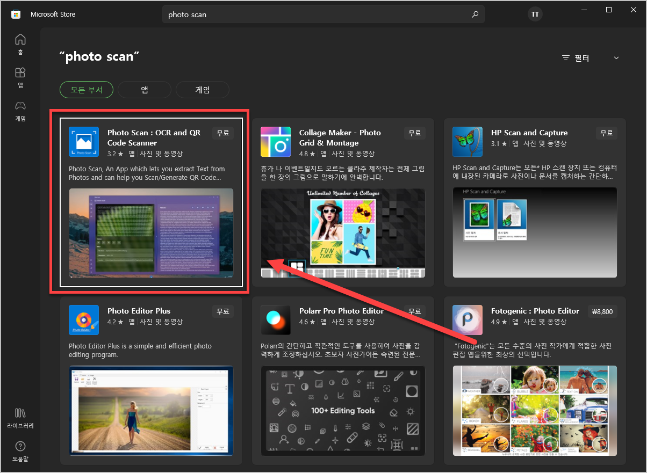Click the Photo Scan app icon
This screenshot has height=473, width=647.
84,142
